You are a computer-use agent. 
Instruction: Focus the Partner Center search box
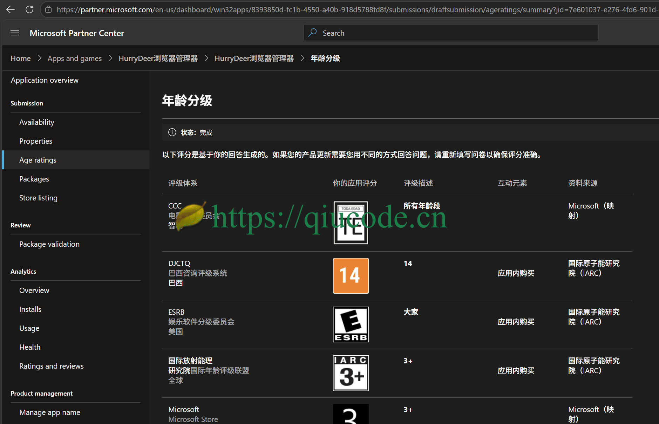click(x=451, y=33)
